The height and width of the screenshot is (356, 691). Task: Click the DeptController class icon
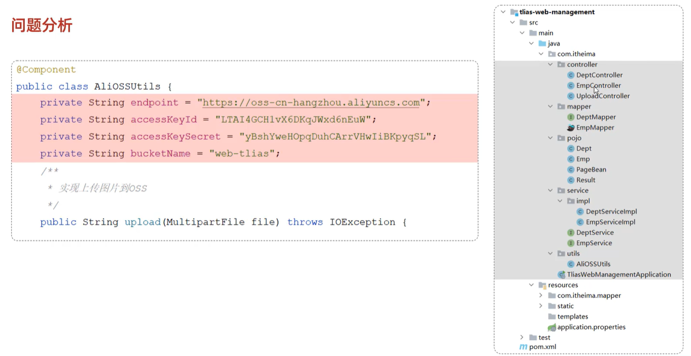pyautogui.click(x=571, y=75)
